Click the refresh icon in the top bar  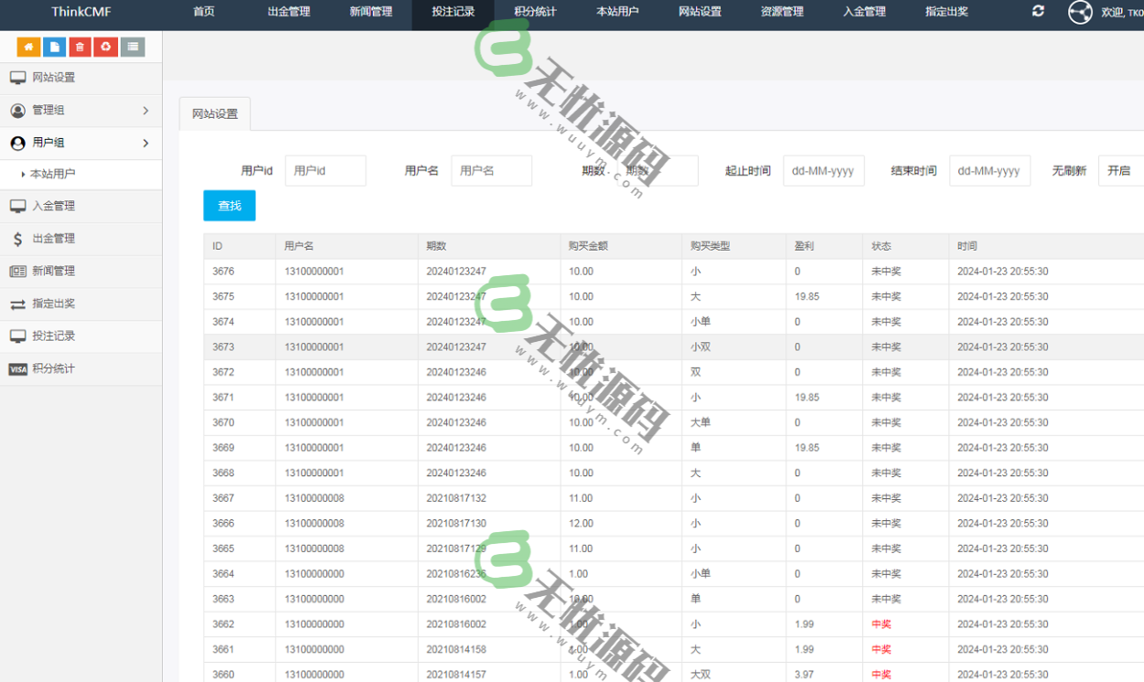click(x=1036, y=12)
